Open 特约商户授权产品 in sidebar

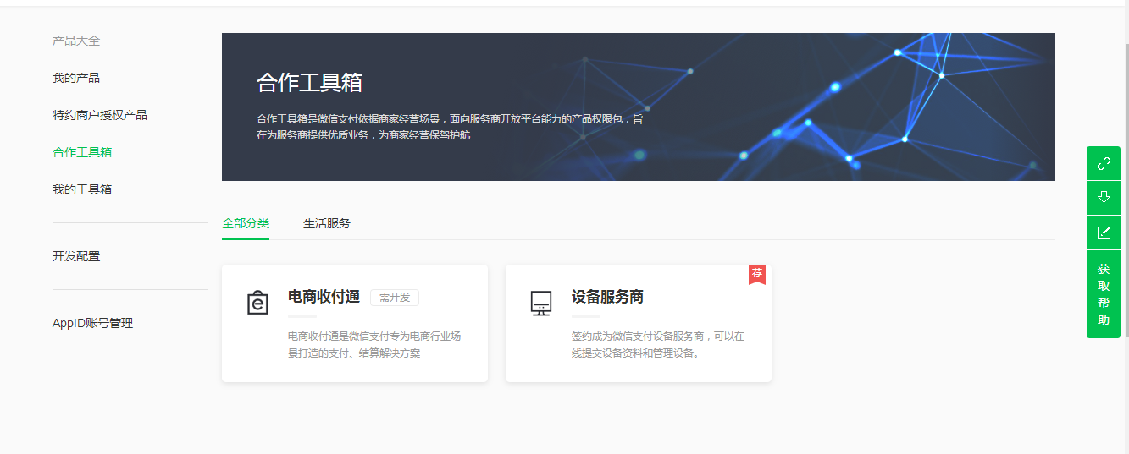(x=100, y=115)
